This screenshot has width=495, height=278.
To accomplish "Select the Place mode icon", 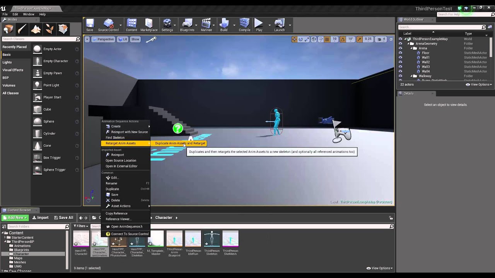I will point(9,29).
